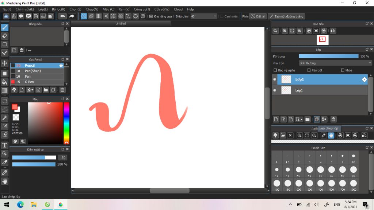
Task: Pick a hue on rainbow strip
Action: pyautogui.click(x=66, y=123)
